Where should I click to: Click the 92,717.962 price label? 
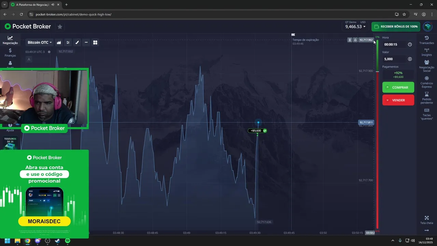[x=366, y=40]
